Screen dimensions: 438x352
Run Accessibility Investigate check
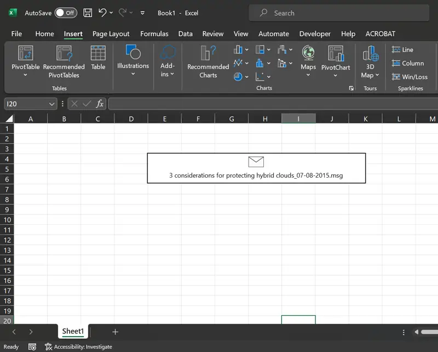79,347
